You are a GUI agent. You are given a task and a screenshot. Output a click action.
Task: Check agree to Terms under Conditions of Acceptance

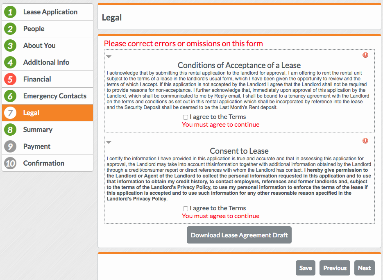186,117
